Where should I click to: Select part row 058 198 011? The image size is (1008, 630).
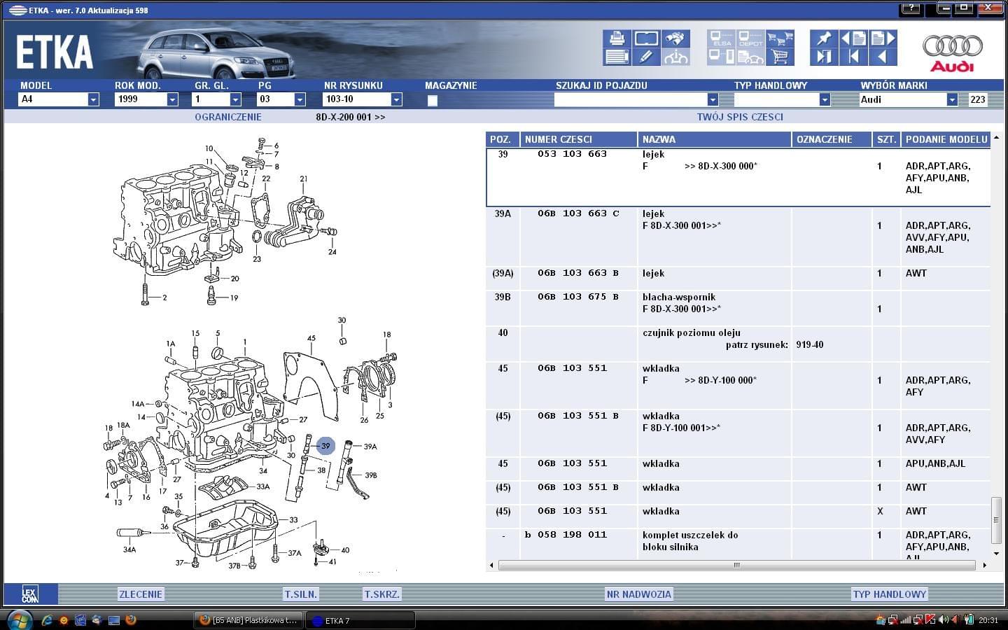pos(738,544)
